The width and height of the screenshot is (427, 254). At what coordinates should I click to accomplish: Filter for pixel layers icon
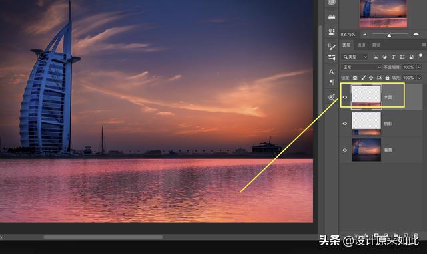click(x=376, y=57)
